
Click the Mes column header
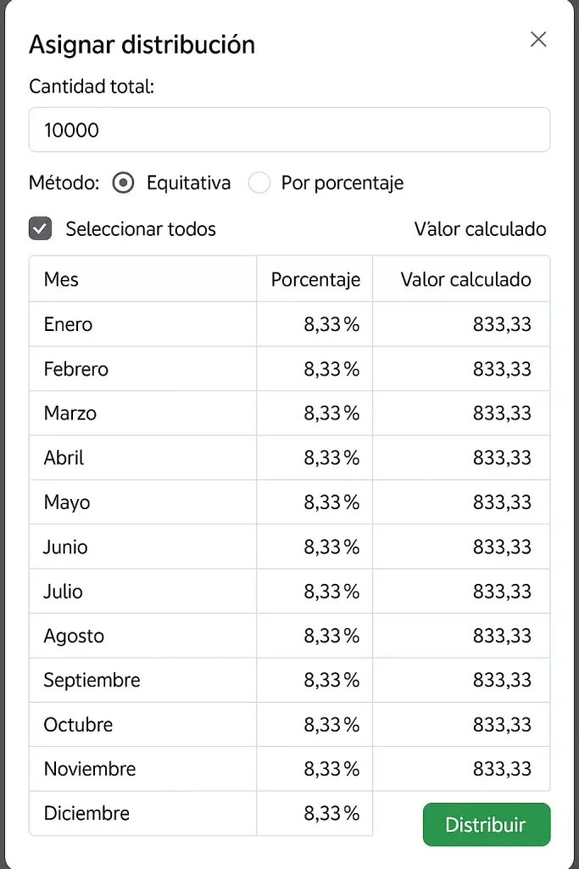(61, 279)
